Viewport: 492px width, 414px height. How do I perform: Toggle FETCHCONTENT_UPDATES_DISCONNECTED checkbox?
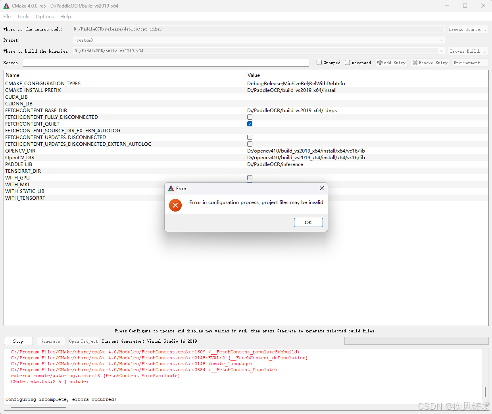tap(250, 137)
